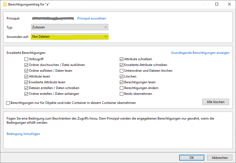Show Grundlegende Berechtigungen anzeigen
The image size is (236, 163).
pos(200,53)
